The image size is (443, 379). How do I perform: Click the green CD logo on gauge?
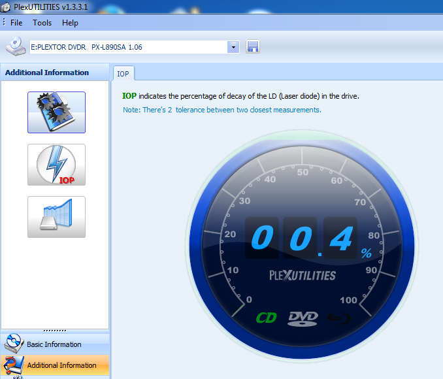(267, 318)
